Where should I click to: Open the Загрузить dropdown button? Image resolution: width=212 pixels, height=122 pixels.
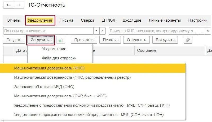pyautogui.click(x=41, y=40)
